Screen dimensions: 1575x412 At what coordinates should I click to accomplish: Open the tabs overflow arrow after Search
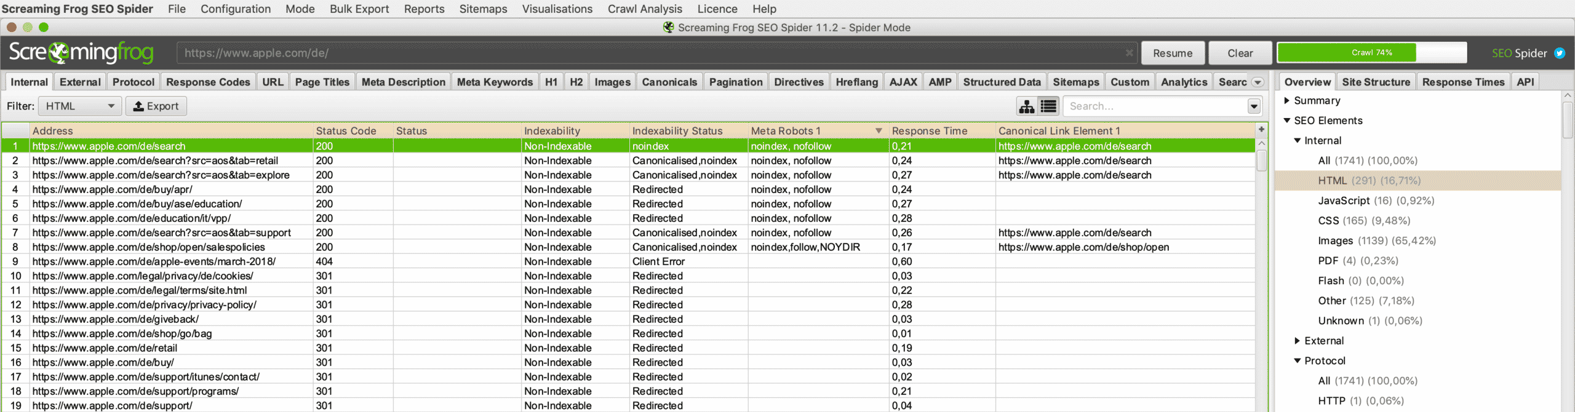pyautogui.click(x=1258, y=82)
